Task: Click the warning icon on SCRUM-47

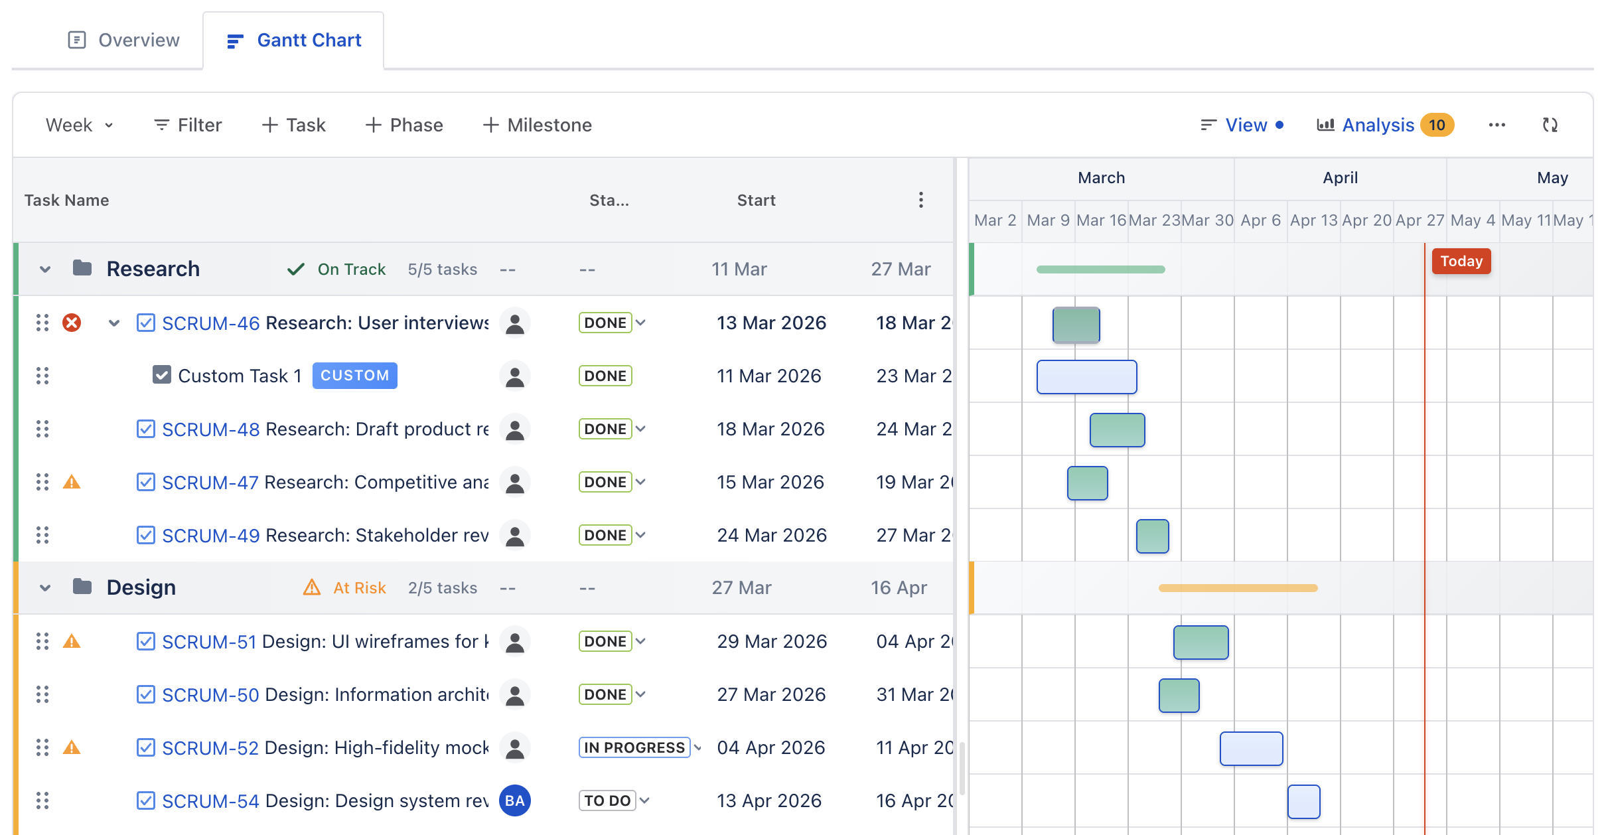Action: [72, 482]
